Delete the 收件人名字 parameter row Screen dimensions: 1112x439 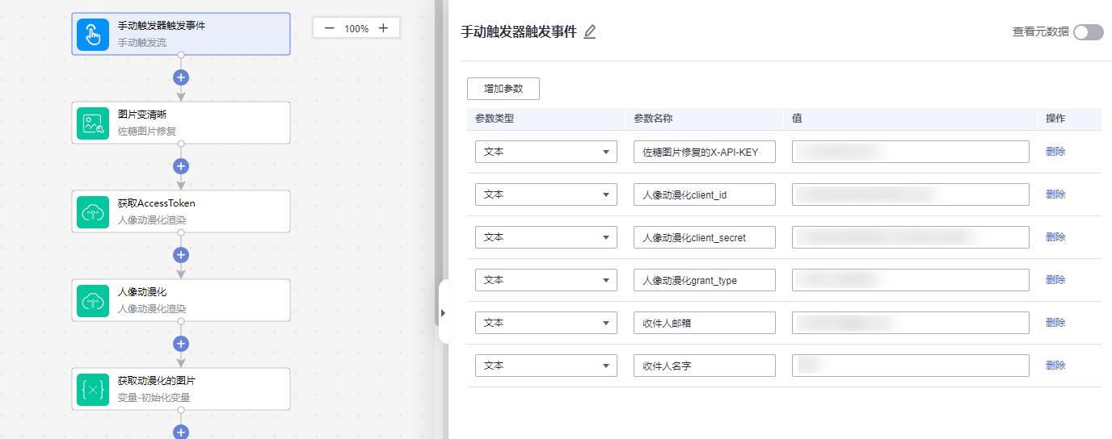click(x=1055, y=366)
